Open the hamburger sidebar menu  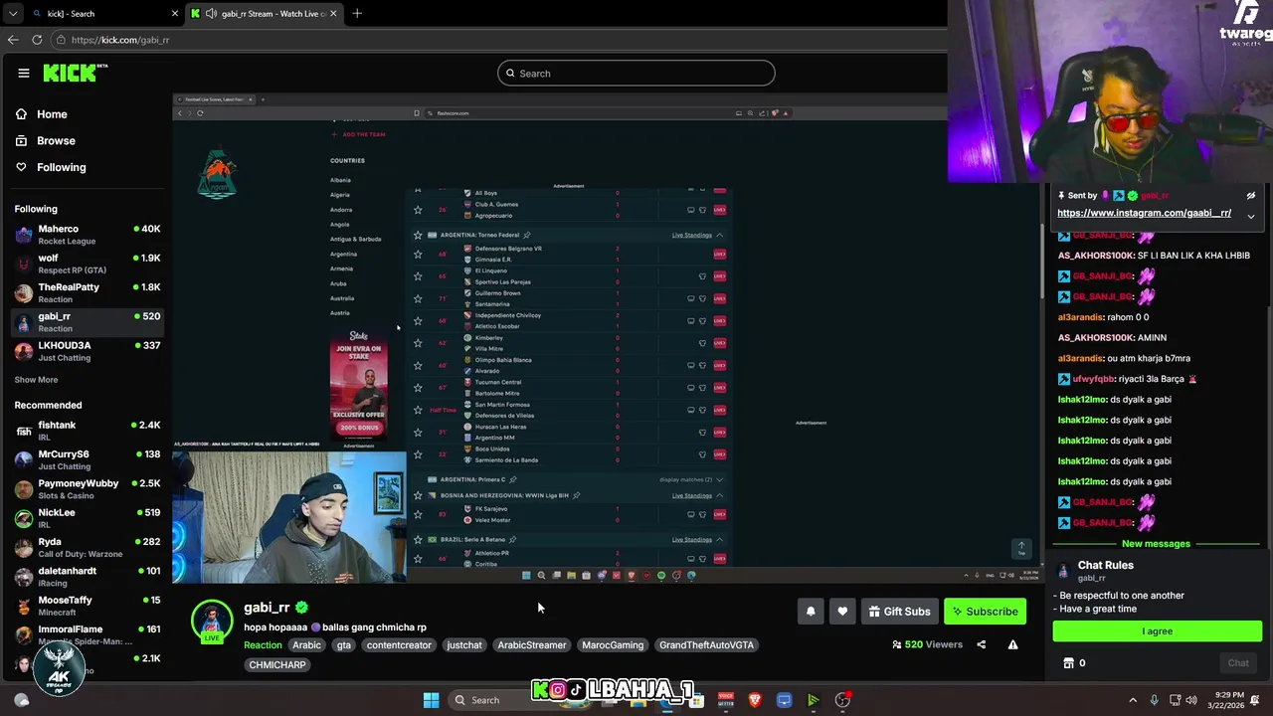point(23,73)
